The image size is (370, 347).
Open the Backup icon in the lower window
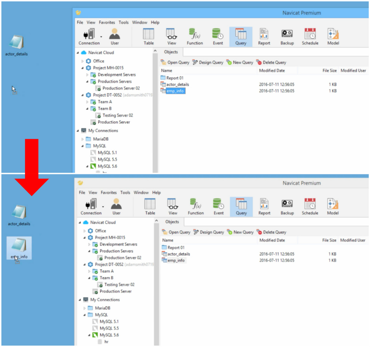coord(287,207)
